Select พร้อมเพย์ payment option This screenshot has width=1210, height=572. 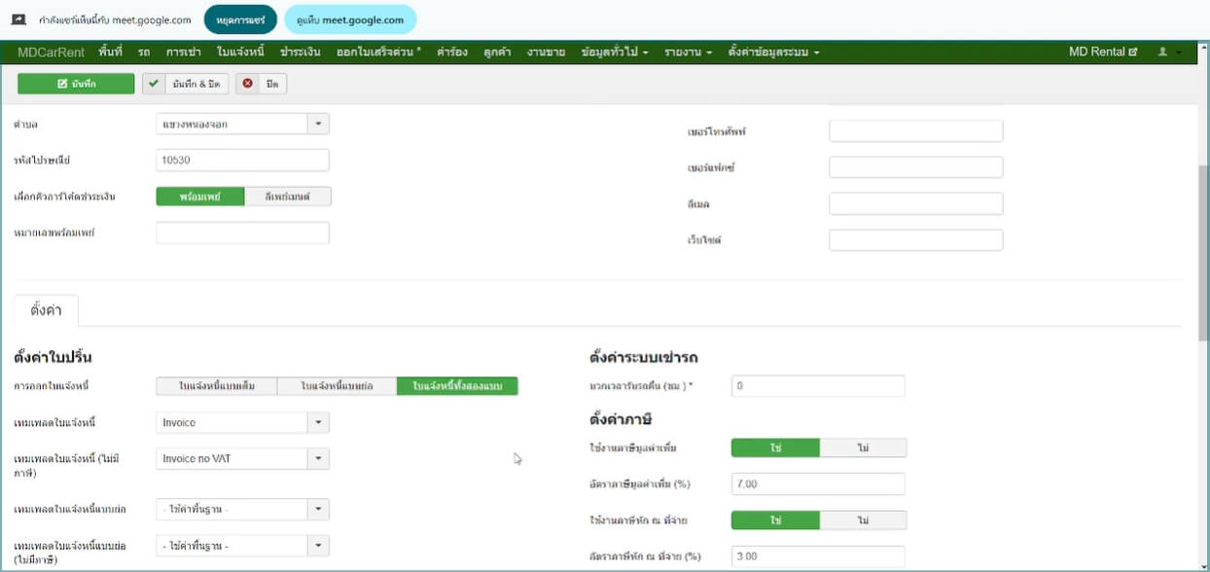pos(200,197)
